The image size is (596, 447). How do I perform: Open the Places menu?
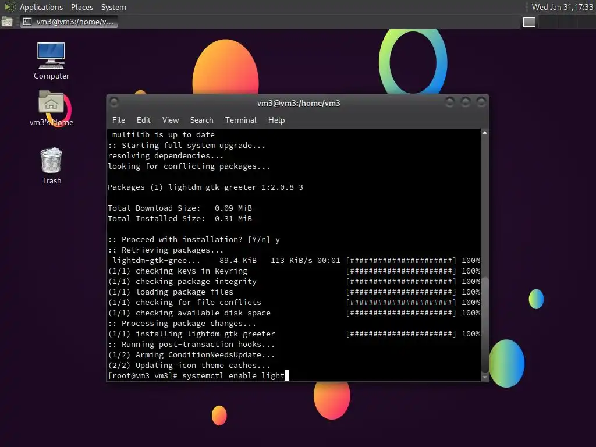(81, 7)
